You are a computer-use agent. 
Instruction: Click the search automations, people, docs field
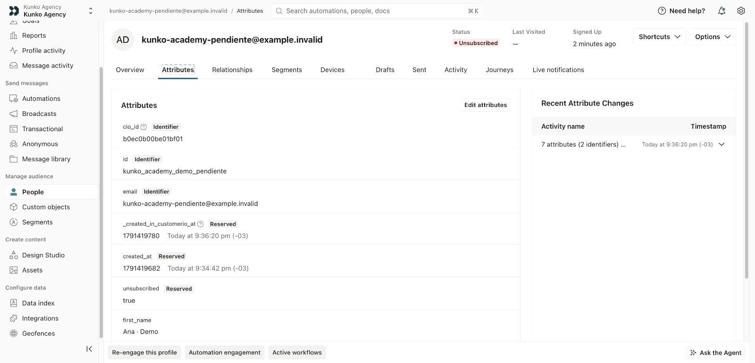click(x=377, y=11)
